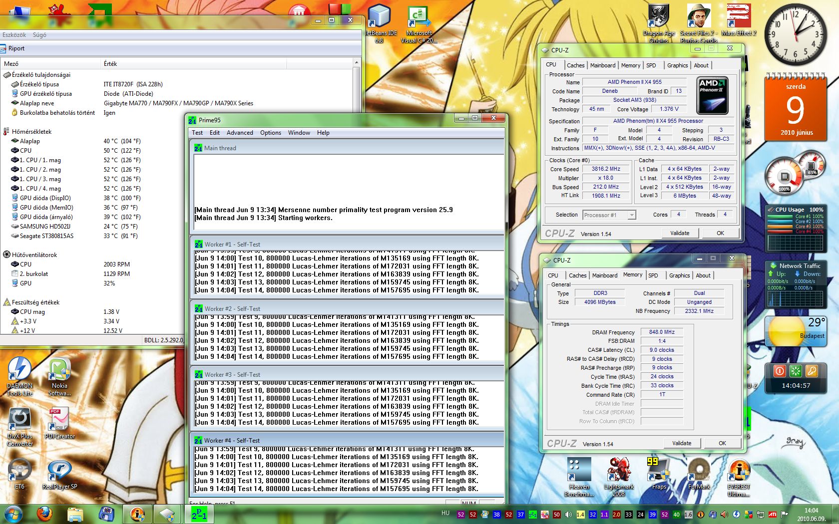Screen dimensions: 839x524
Task: Open Firefox from the taskbar
Action: pyautogui.click(x=44, y=514)
